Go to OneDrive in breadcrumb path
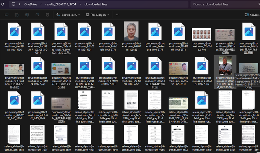 (30, 4)
